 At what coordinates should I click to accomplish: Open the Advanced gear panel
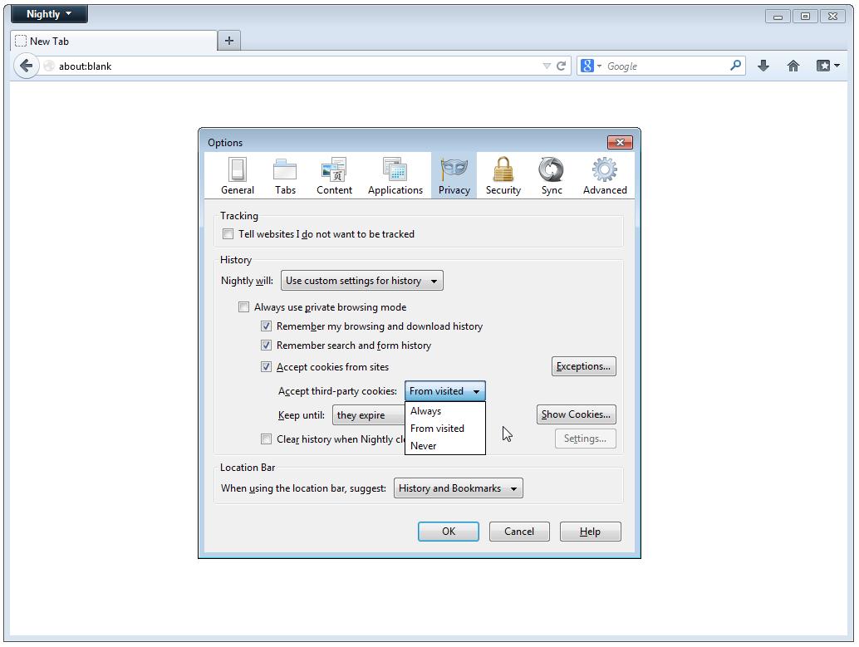pyautogui.click(x=605, y=176)
